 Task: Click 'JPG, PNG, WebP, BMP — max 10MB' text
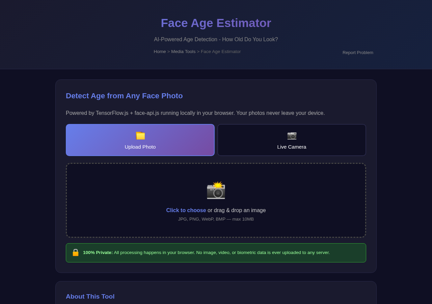(x=216, y=219)
